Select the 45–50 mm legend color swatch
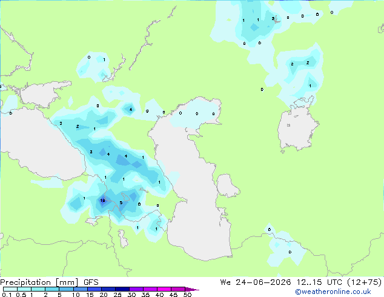This screenshot has height=297, width=384. pyautogui.click(x=178, y=289)
